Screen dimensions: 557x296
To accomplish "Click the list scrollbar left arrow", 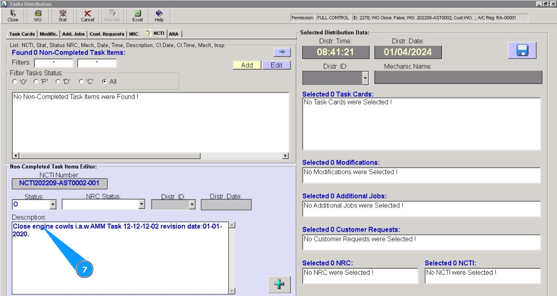I will click(16, 156).
